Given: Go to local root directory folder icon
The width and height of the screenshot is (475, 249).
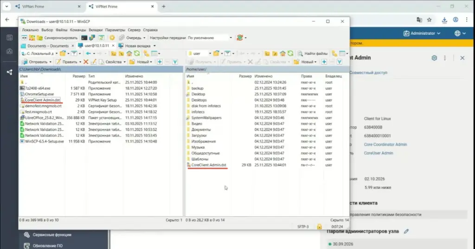Looking at the screenshot, I should click(121, 54).
